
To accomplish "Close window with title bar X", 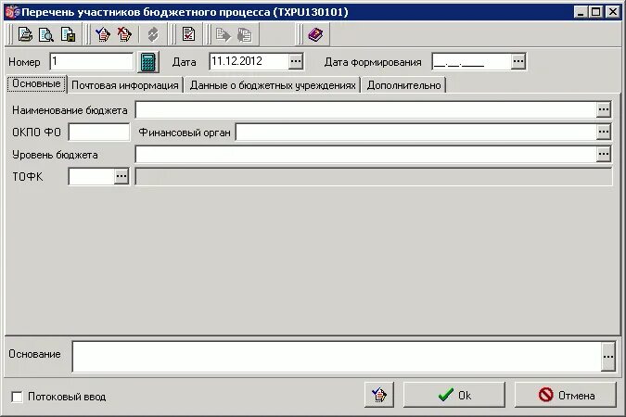I will (x=612, y=12).
